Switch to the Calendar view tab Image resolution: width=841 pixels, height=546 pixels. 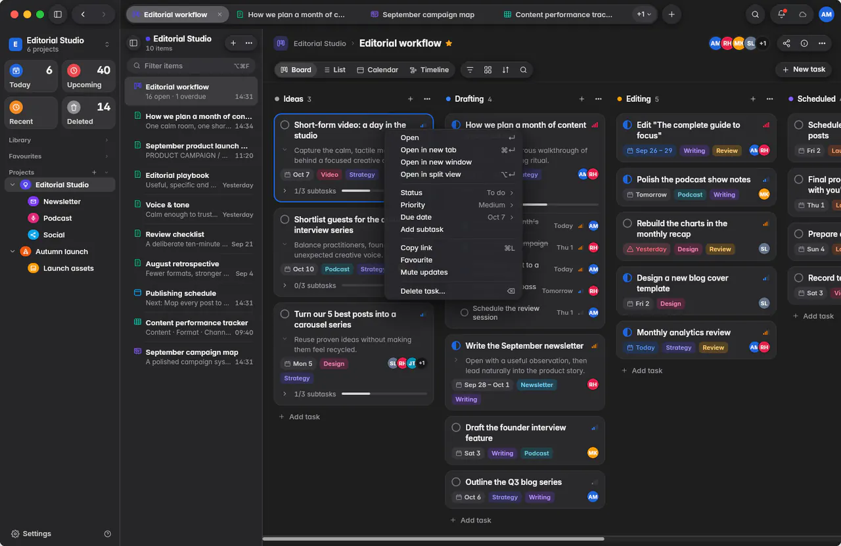[378, 70]
